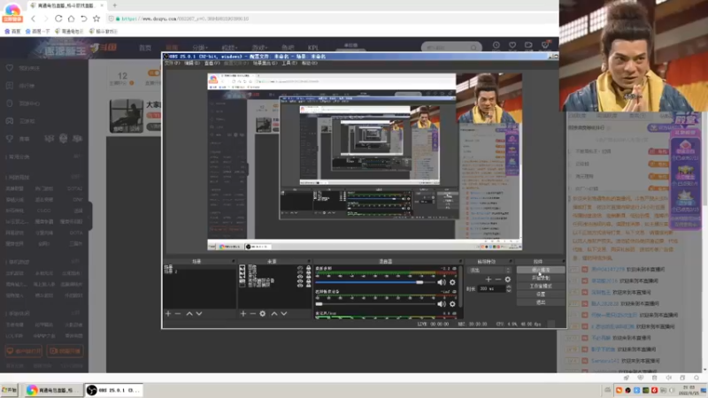Open the first mixer channel's gear settings

coord(452,282)
